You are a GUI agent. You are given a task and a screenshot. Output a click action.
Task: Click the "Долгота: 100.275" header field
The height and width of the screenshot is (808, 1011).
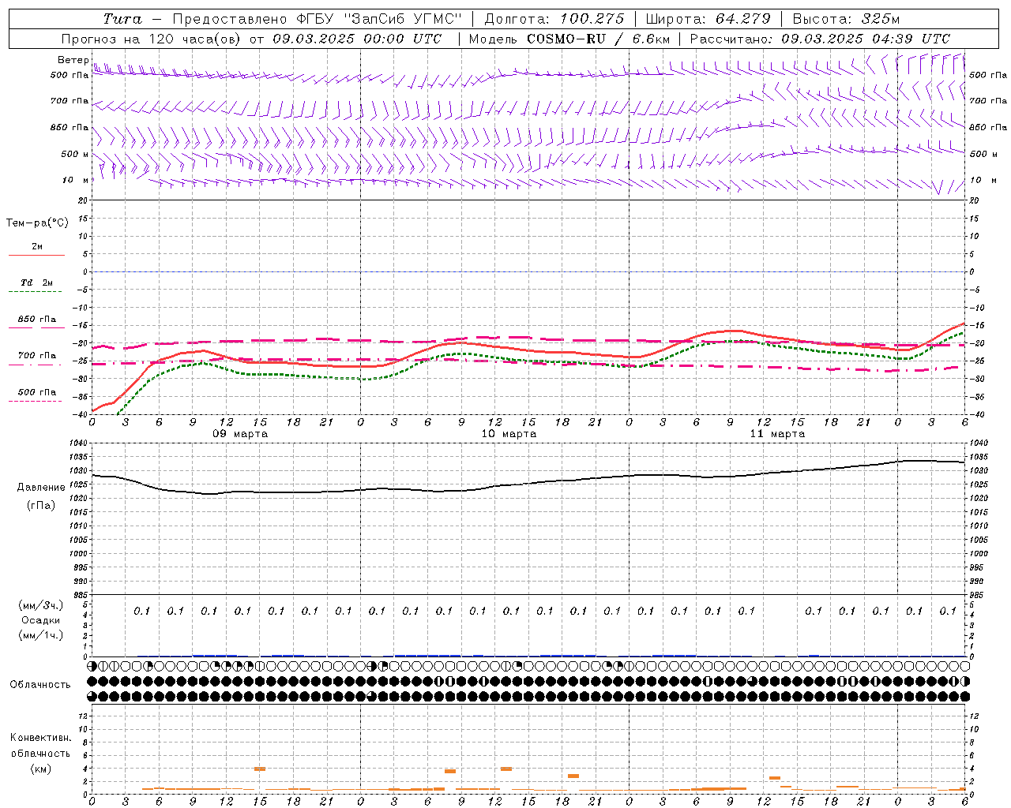pyautogui.click(x=554, y=19)
